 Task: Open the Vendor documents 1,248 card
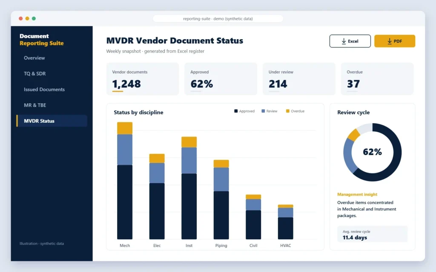tap(142, 79)
